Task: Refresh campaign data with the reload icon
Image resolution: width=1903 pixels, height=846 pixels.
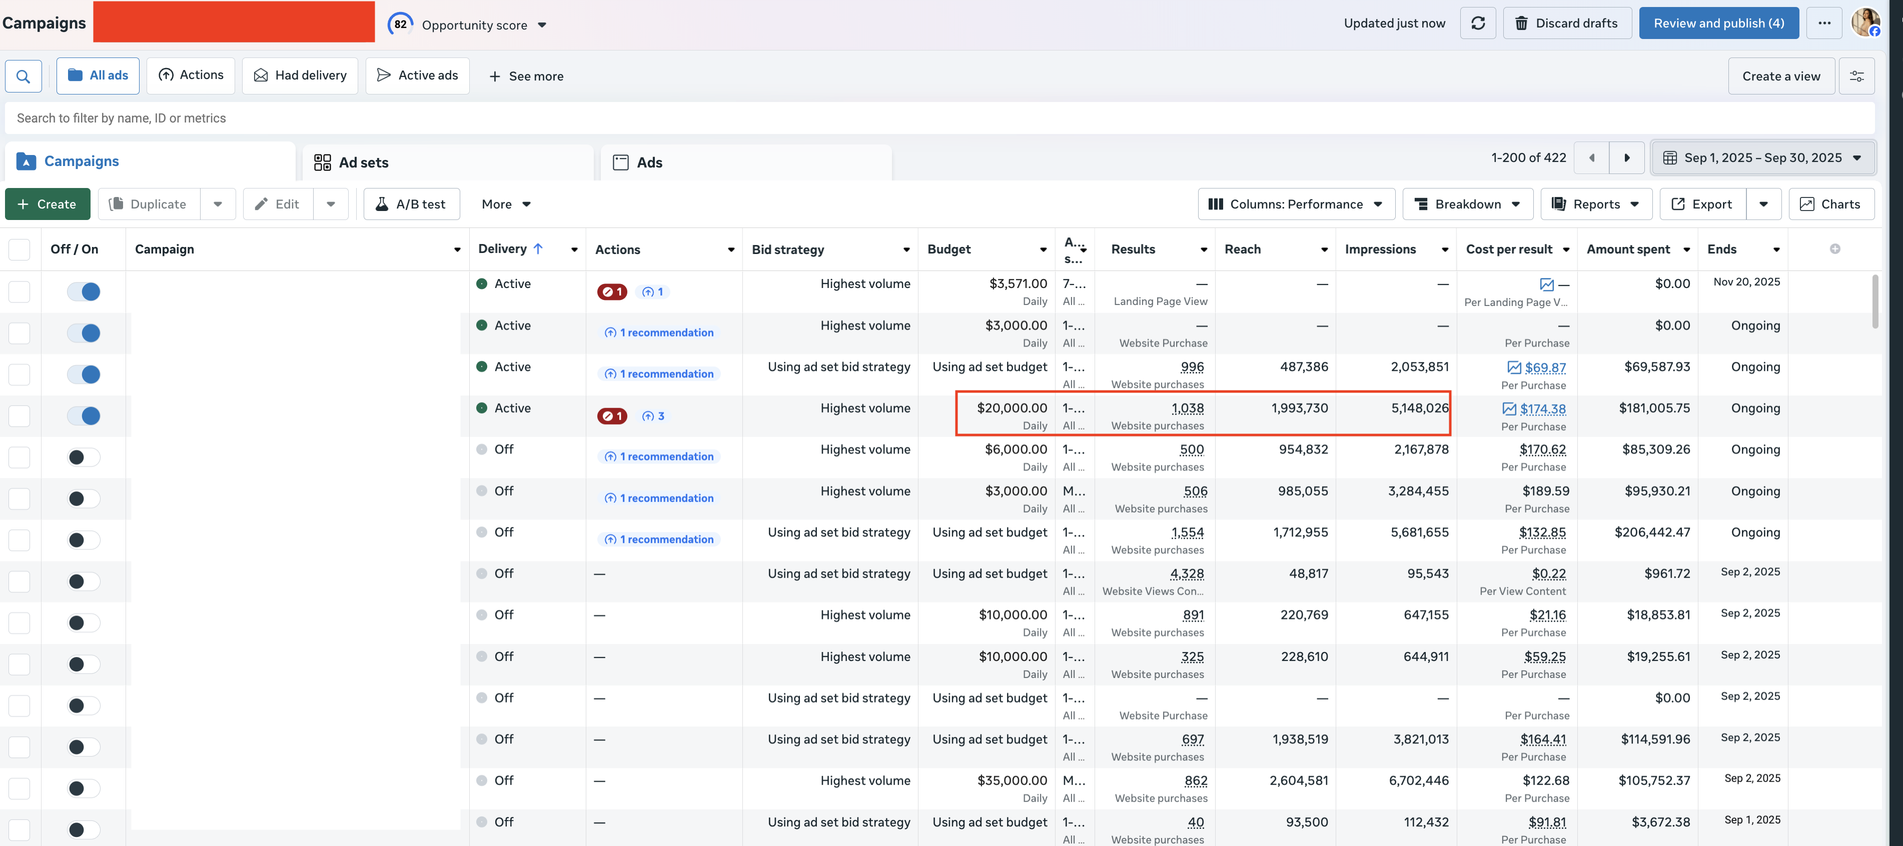Action: point(1477,23)
